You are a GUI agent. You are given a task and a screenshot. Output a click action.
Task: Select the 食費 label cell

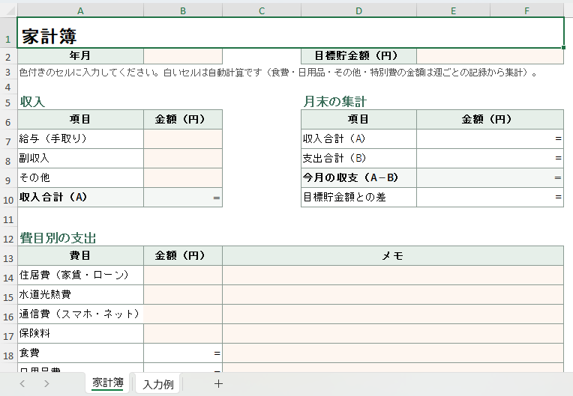(80, 353)
